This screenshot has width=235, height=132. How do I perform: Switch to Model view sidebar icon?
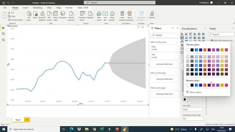(x=3, y=40)
